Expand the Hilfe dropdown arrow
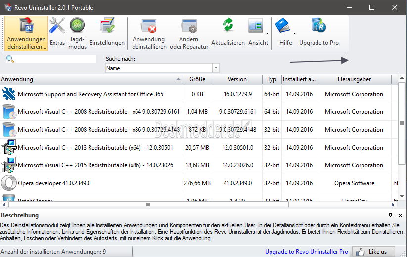 point(294,33)
